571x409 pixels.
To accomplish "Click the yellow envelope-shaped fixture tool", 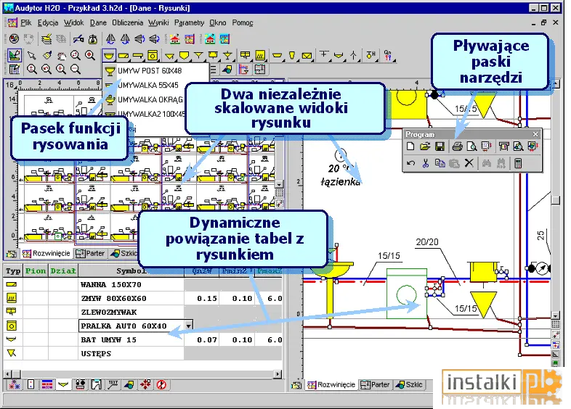I will pos(307,55).
